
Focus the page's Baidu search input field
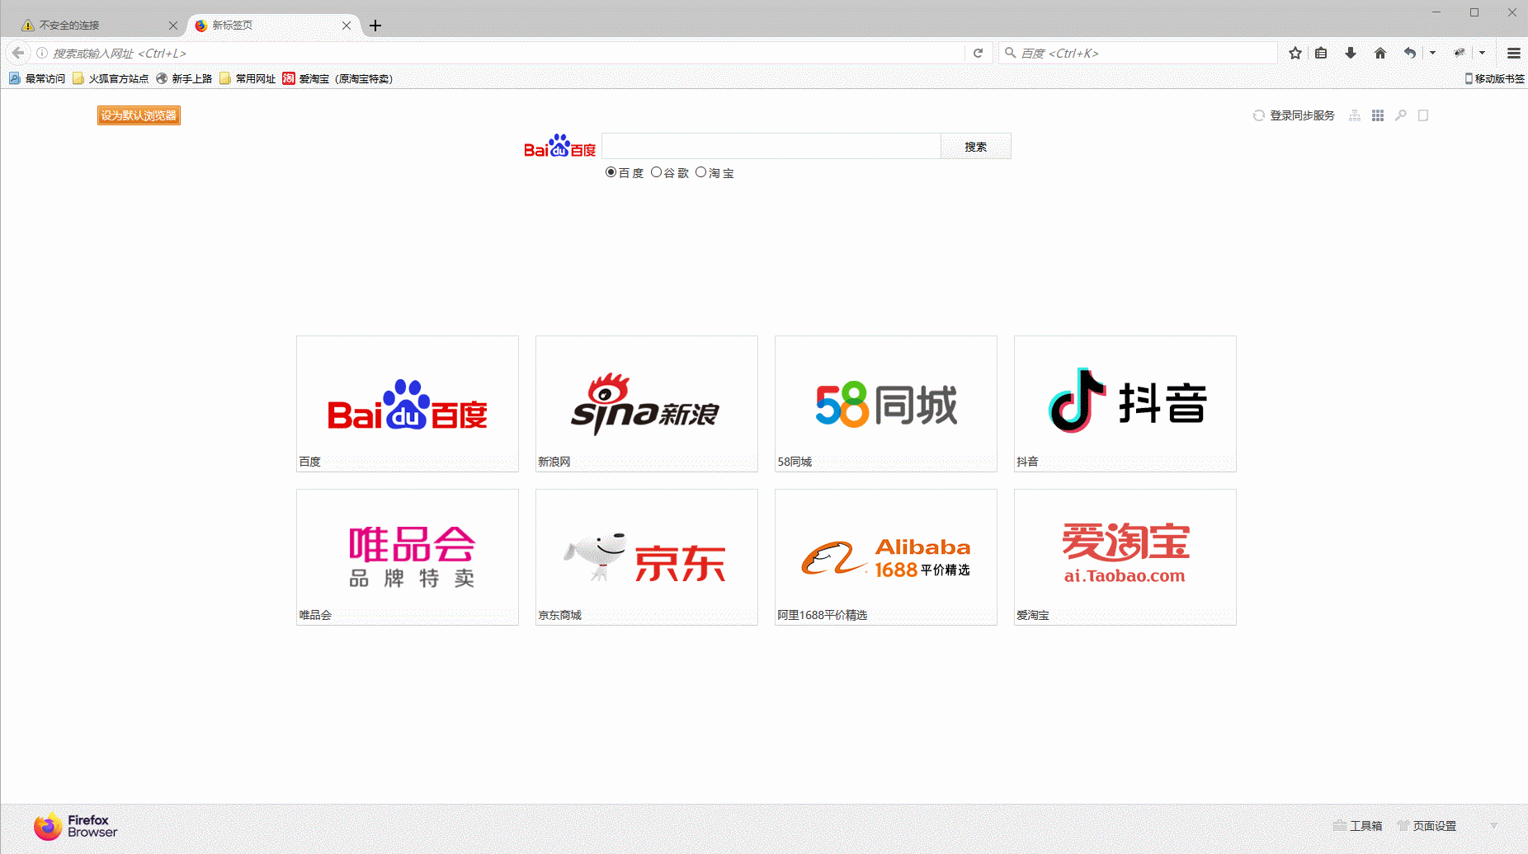(771, 146)
